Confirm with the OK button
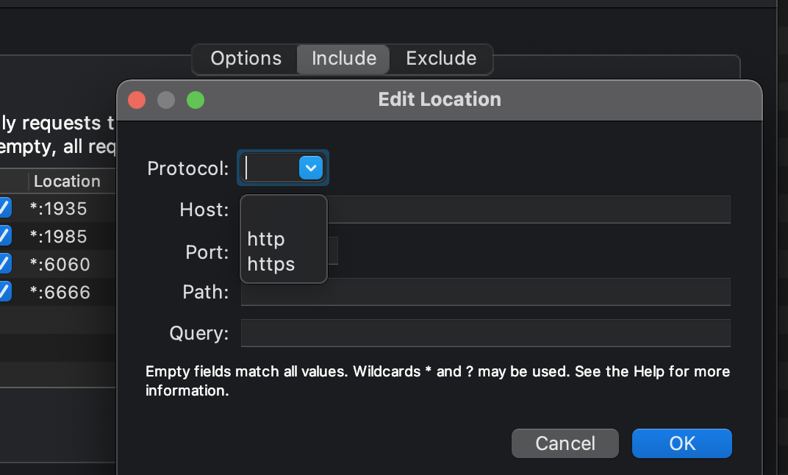 click(681, 443)
